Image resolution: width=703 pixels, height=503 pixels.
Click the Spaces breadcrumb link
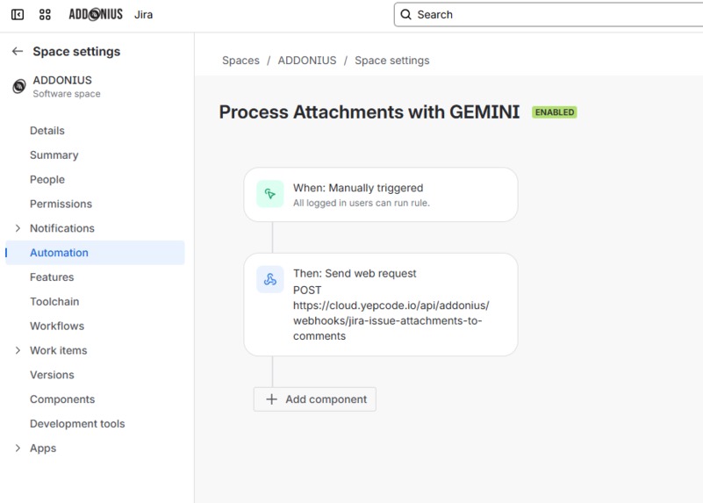coord(240,61)
